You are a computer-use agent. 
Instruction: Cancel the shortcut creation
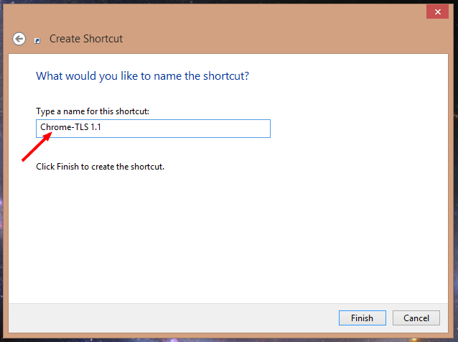(416, 318)
